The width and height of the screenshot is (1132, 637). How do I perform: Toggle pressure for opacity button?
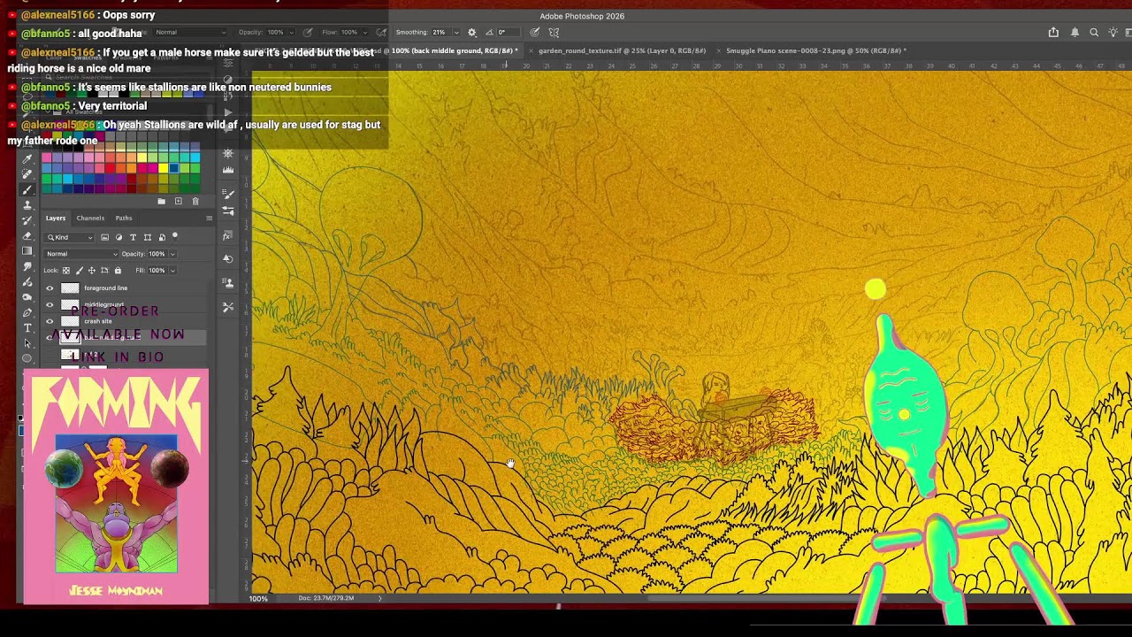308,32
